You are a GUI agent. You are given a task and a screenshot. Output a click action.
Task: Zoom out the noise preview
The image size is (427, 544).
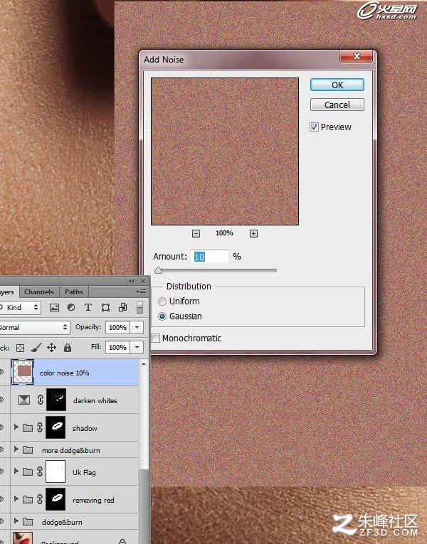tap(196, 233)
